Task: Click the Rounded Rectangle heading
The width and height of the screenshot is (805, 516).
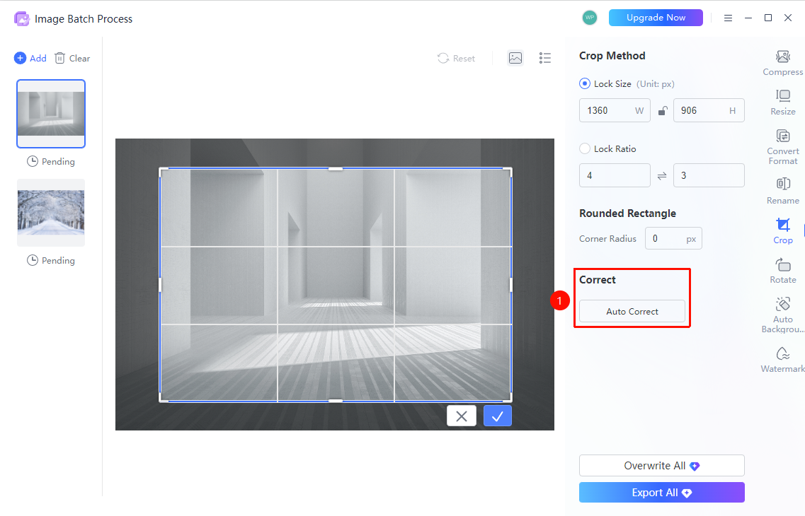Action: pyautogui.click(x=627, y=213)
